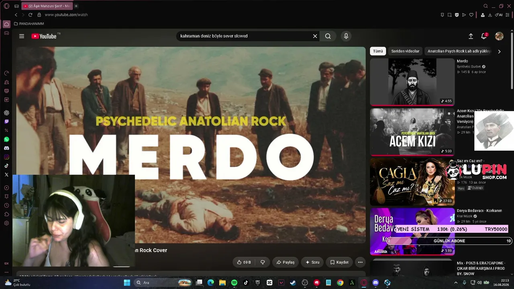Clear the YouTube search box text
The width and height of the screenshot is (514, 289).
(315, 36)
